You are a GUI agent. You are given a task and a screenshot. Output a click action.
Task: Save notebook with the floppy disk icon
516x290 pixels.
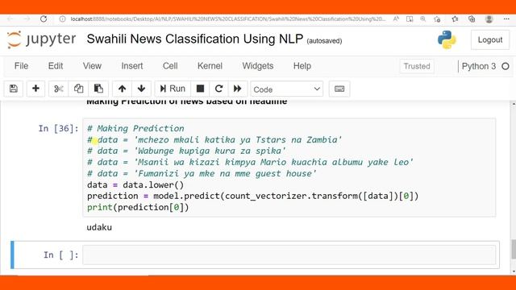[14, 89]
